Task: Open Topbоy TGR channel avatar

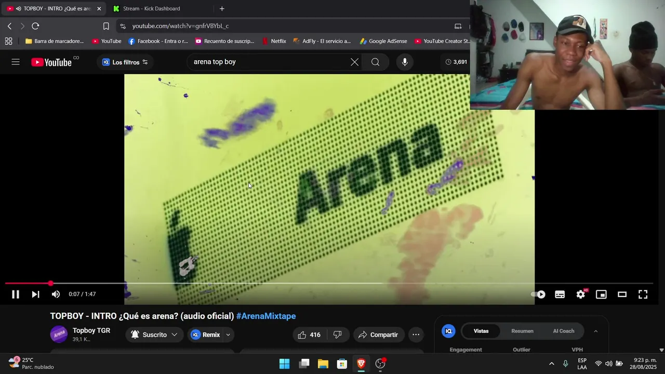Action: pos(59,335)
